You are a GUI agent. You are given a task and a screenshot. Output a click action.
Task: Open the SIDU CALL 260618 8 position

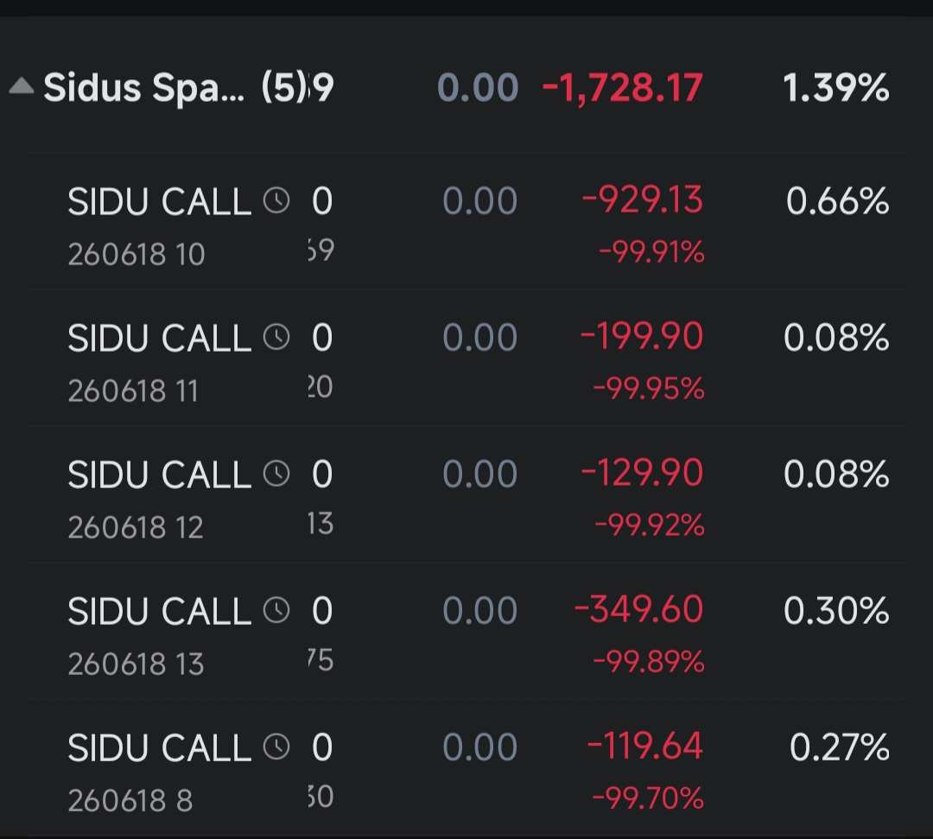click(x=466, y=767)
